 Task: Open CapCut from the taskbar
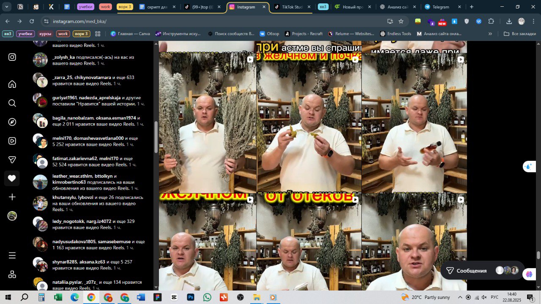(x=174, y=297)
